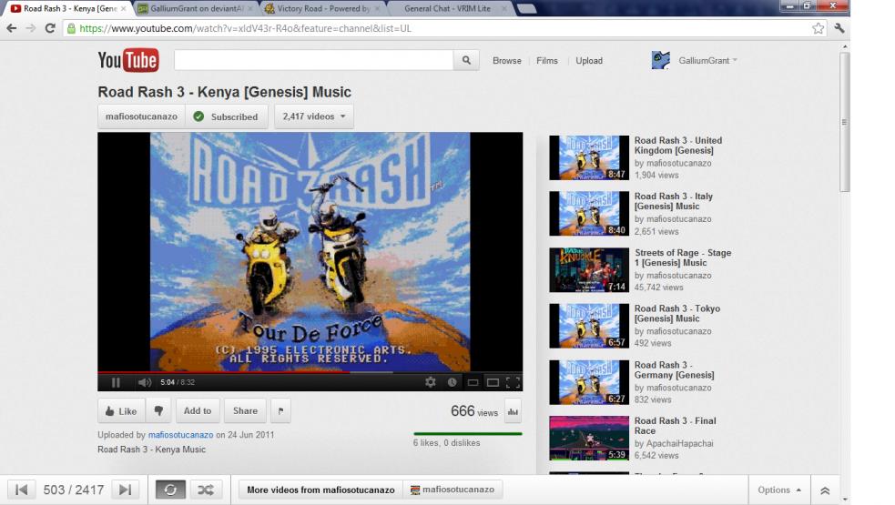Viewport: 895px width, 505px height.
Task: Open the playlist Options menu
Action: [x=779, y=490]
